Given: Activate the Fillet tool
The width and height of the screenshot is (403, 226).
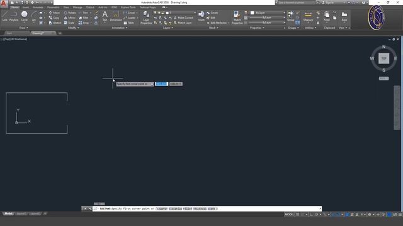Looking at the screenshot, I should coord(84,18).
